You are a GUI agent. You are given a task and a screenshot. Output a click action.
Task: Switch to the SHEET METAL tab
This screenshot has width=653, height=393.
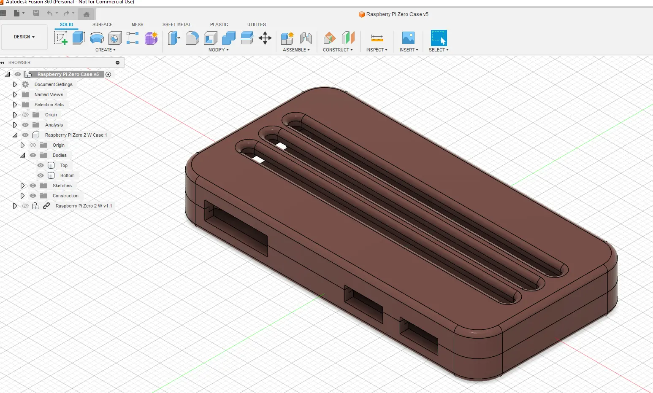coord(176,24)
